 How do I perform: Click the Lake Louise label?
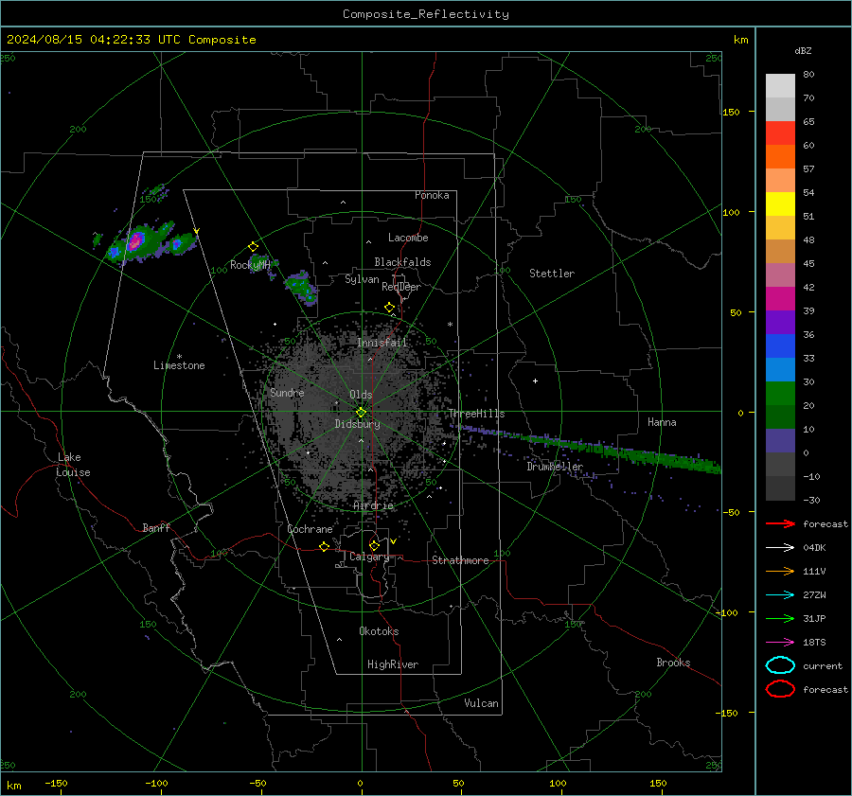click(73, 465)
